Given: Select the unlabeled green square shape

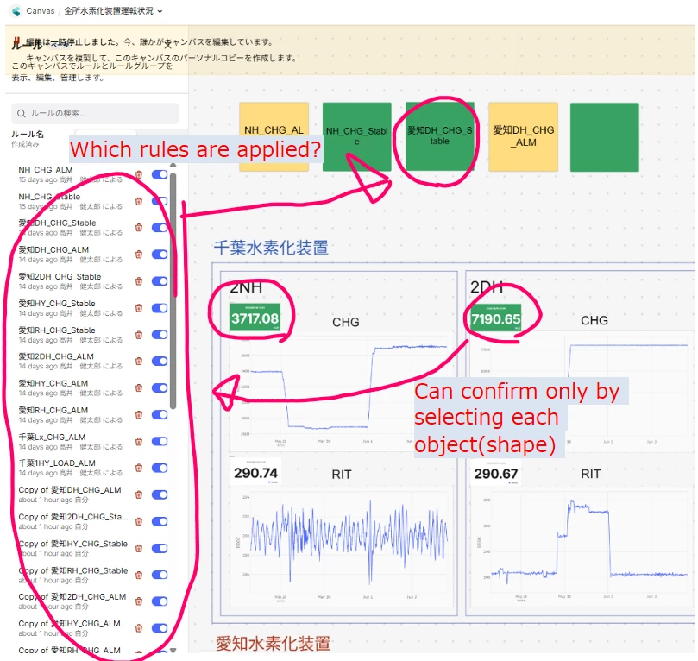Looking at the screenshot, I should tap(605, 137).
